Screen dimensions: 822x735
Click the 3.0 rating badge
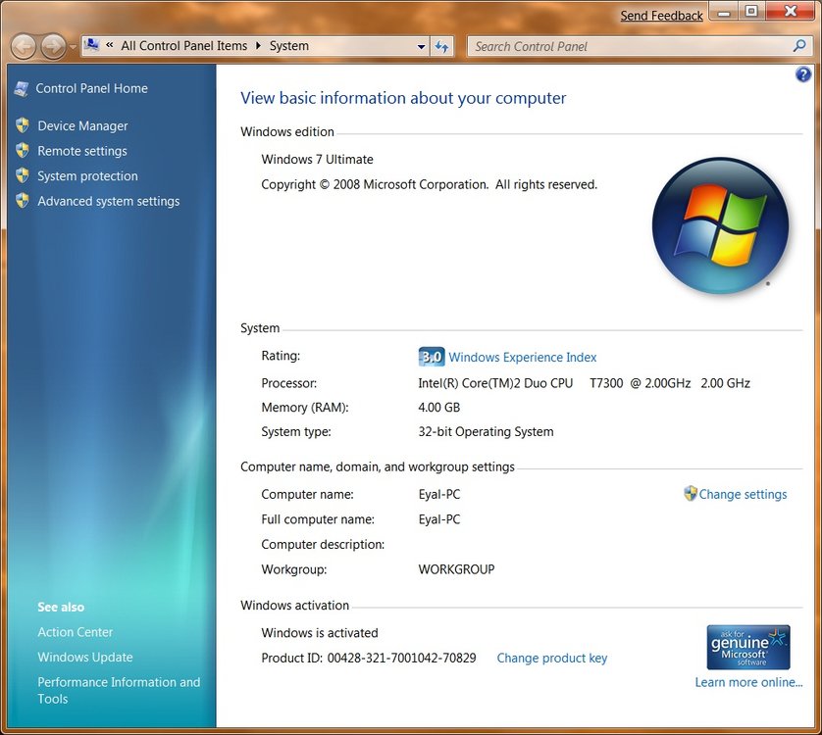coord(432,357)
